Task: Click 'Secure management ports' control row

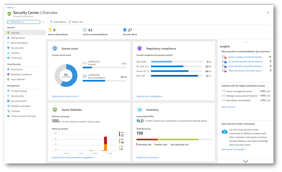Action: coord(246,91)
